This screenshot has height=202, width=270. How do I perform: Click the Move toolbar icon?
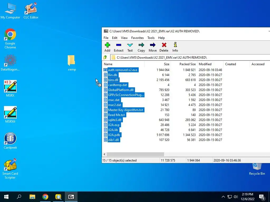point(153,47)
